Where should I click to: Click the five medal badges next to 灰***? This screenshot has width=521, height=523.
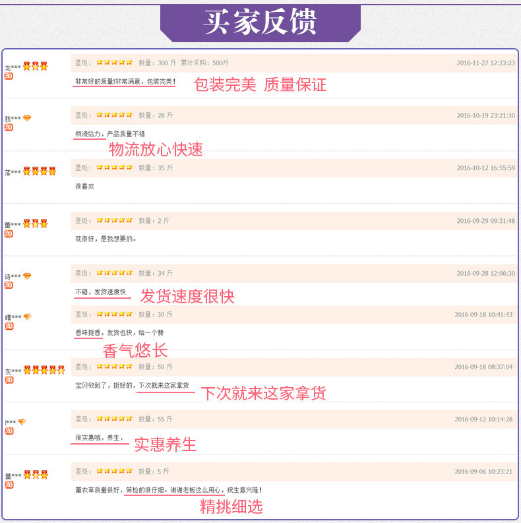[44, 370]
